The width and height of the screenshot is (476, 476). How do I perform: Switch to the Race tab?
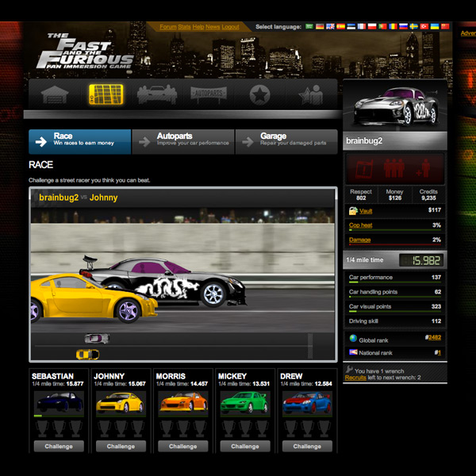(80, 142)
